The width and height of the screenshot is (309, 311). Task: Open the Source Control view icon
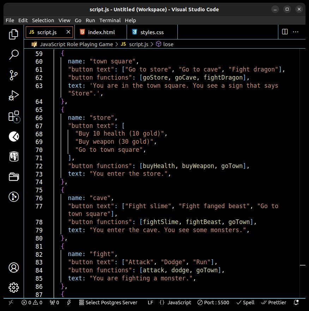(13, 75)
